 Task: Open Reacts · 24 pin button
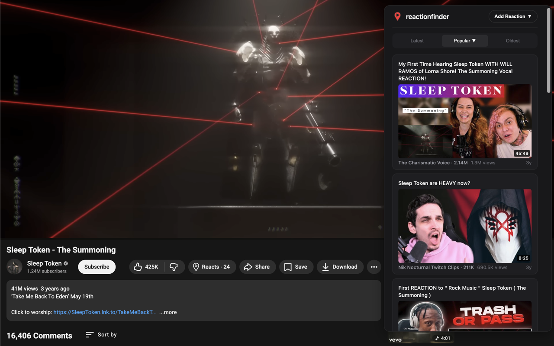coord(212,267)
